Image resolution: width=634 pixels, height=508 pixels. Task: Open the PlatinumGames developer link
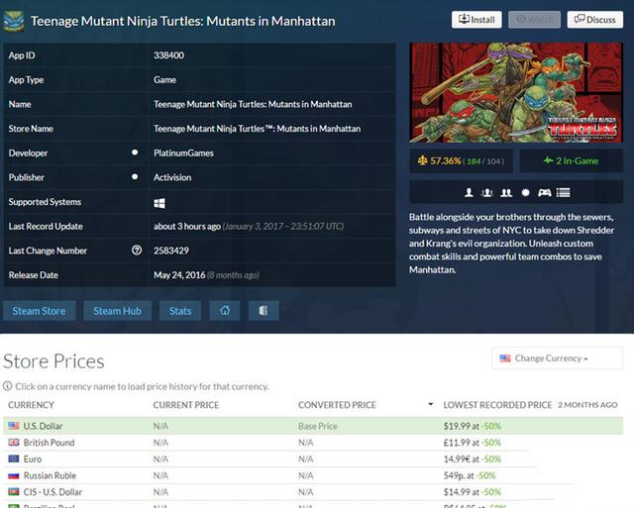click(x=183, y=153)
